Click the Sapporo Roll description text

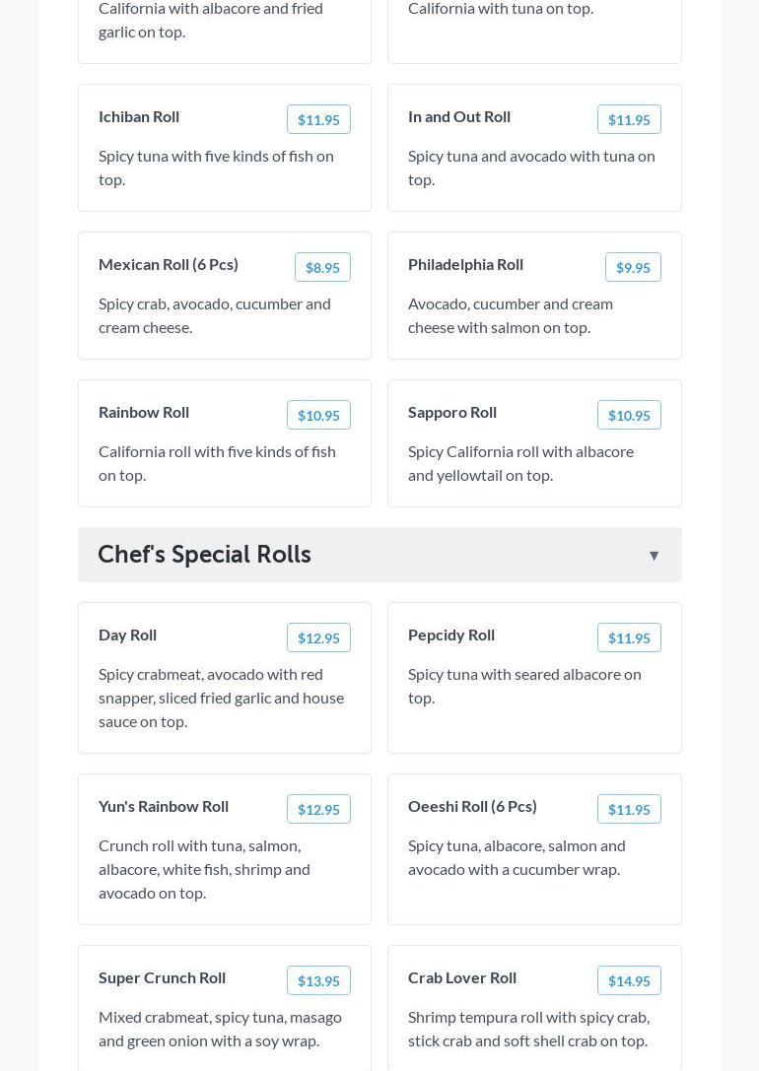tap(520, 462)
